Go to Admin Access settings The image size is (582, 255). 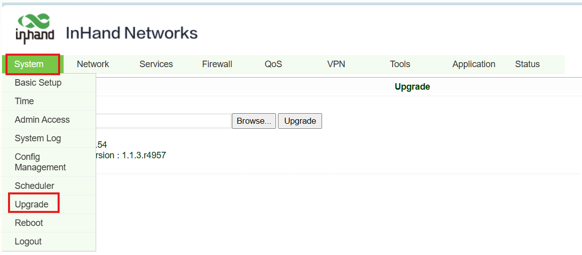click(42, 120)
